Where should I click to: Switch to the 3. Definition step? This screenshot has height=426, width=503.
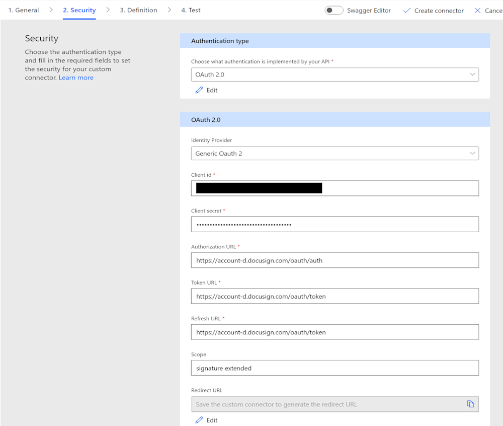tap(138, 10)
